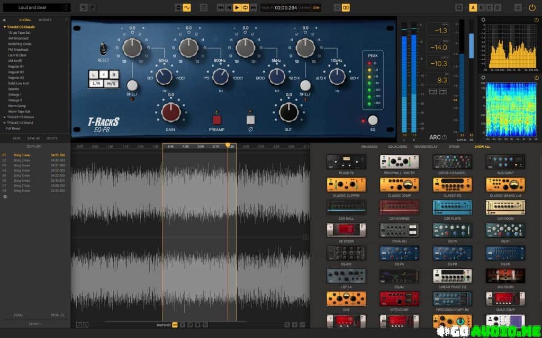Switch to the MODULE presets tab

pos(46,20)
